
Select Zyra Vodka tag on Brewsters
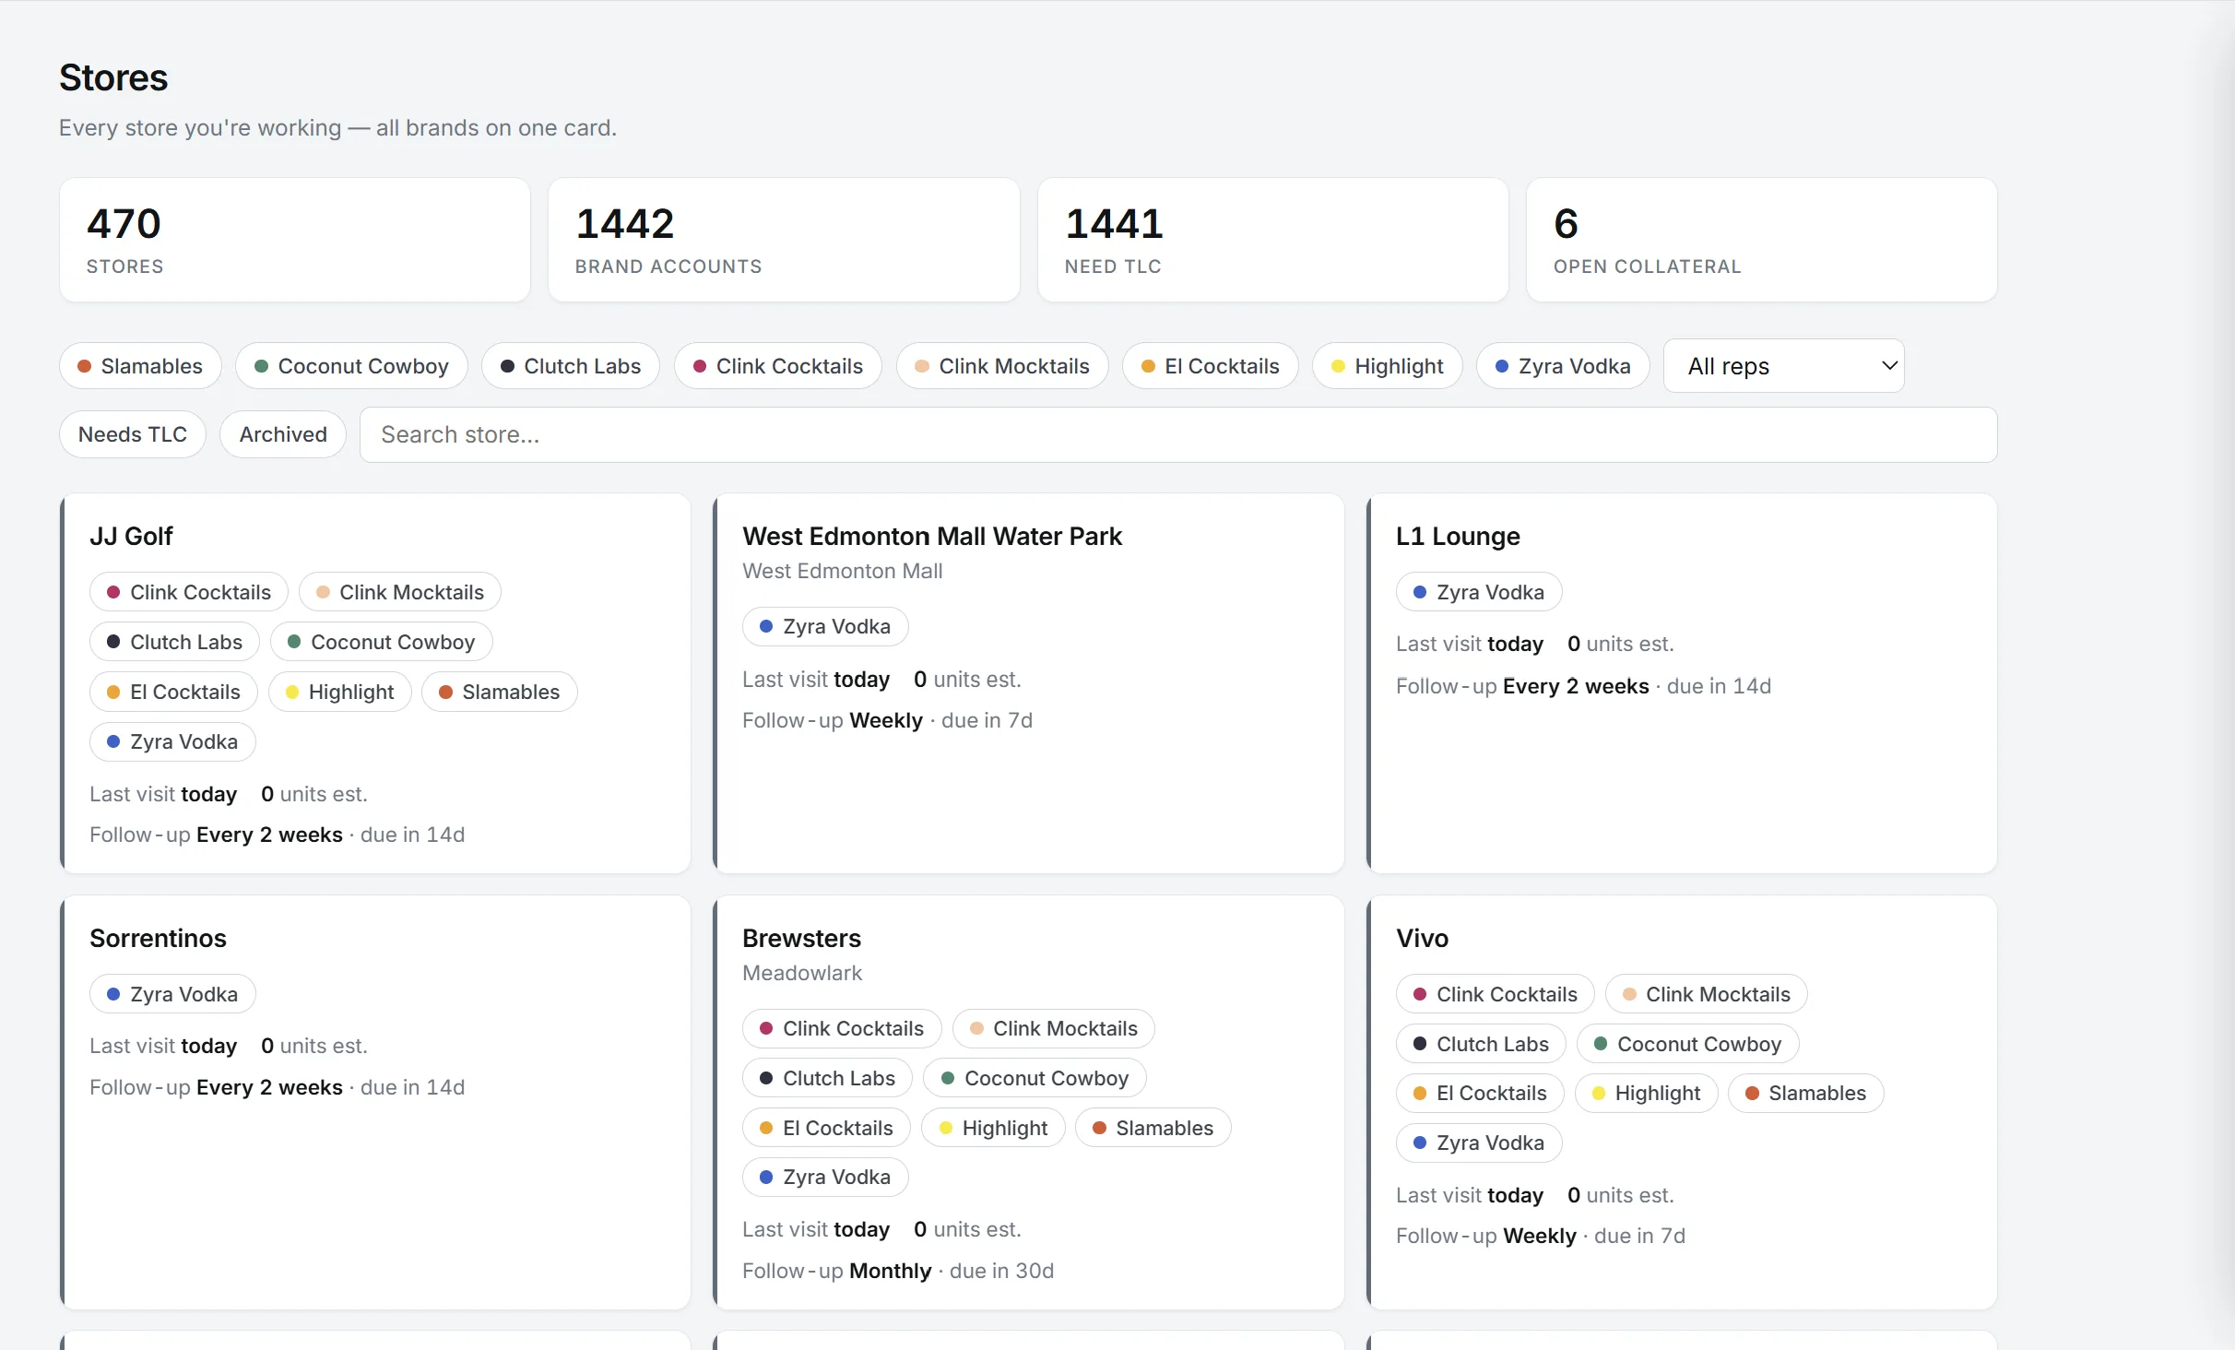[x=825, y=1177]
